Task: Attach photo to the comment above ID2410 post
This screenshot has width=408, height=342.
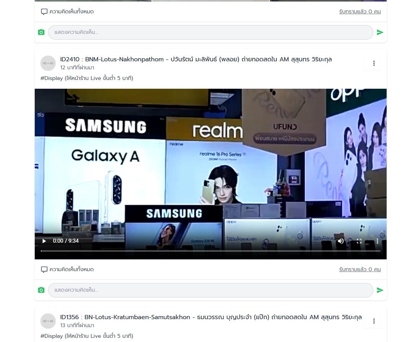Action: (41, 32)
